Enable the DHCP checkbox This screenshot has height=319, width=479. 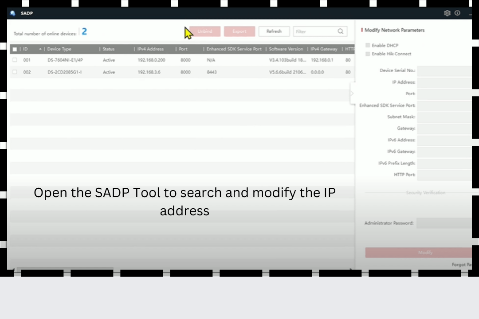click(x=367, y=45)
